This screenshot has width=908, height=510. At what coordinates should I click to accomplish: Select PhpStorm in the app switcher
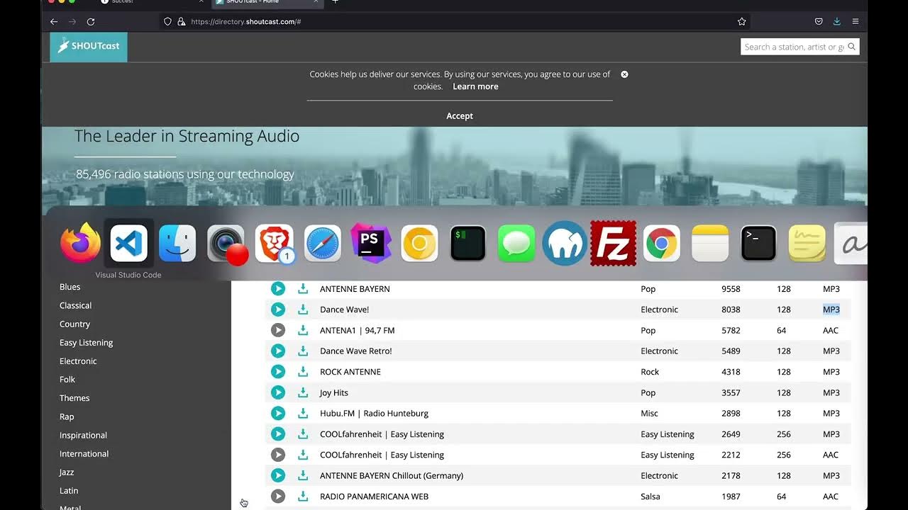pos(371,243)
